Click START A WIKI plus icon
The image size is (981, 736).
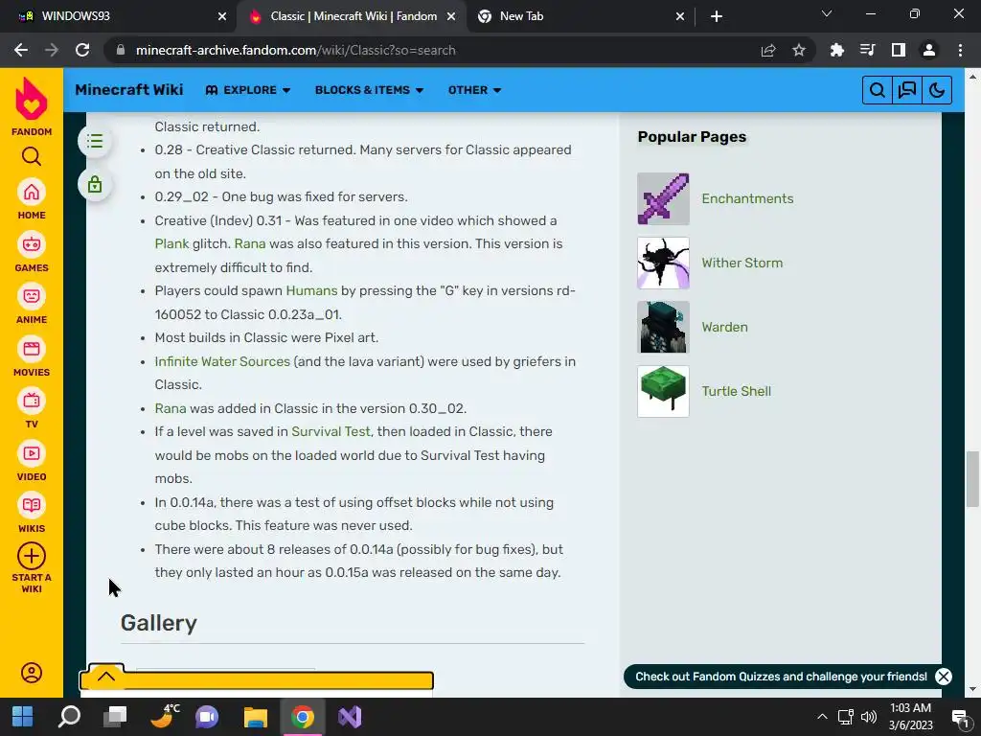coord(32,556)
